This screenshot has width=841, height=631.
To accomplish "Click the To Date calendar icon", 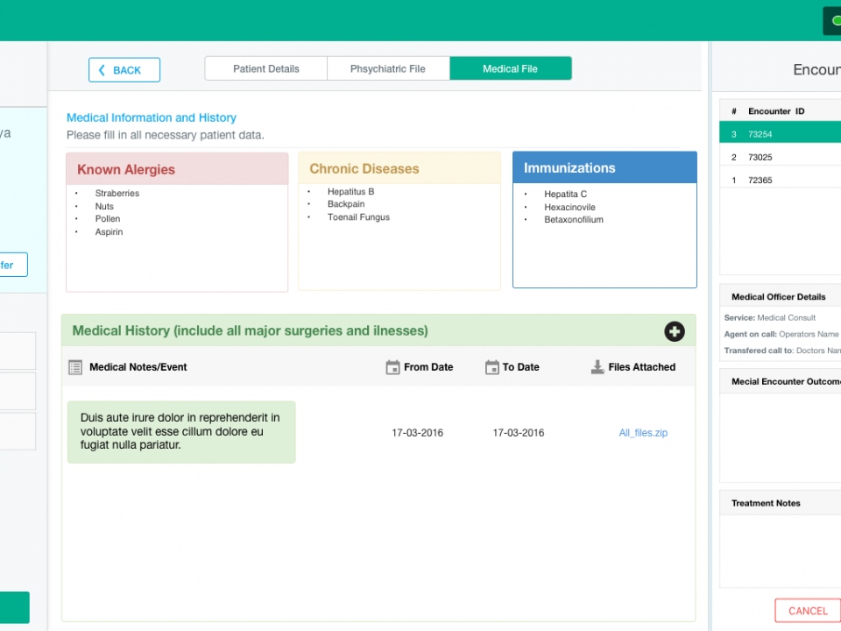I will (x=492, y=367).
